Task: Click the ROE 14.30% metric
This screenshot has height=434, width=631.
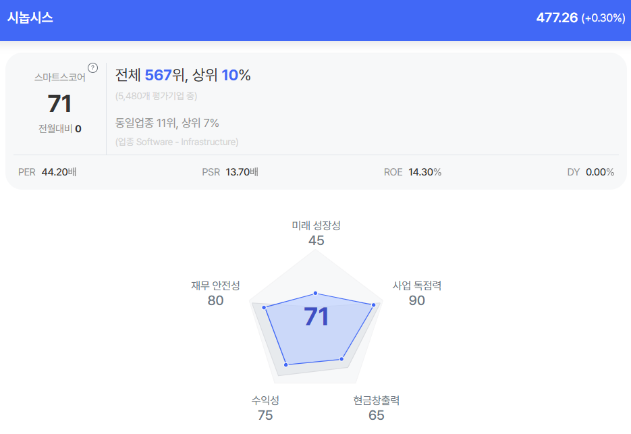Action: tap(412, 172)
